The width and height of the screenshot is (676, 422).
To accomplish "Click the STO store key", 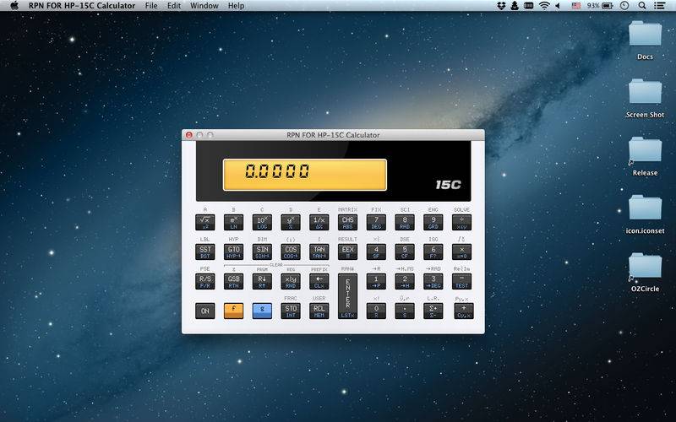I will point(291,311).
